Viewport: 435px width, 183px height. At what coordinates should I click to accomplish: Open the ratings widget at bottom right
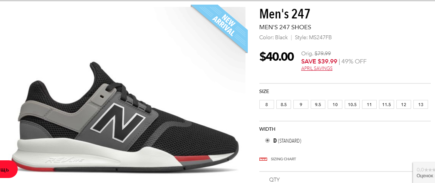coord(424,172)
